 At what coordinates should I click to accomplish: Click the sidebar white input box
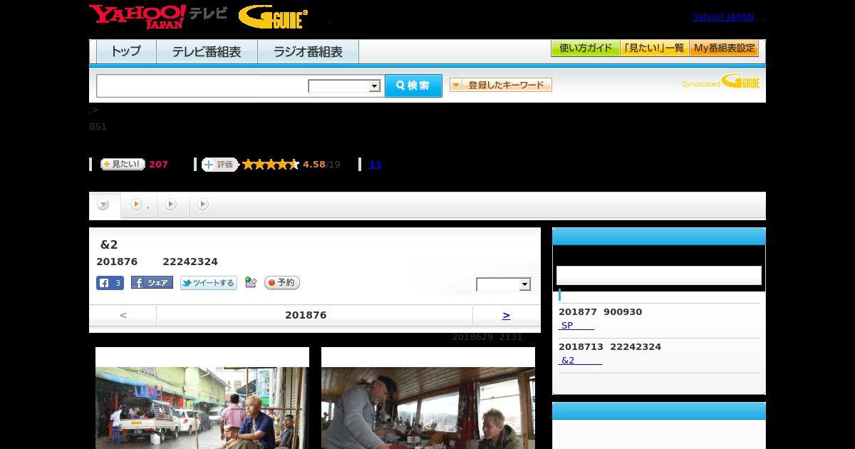pyautogui.click(x=659, y=276)
